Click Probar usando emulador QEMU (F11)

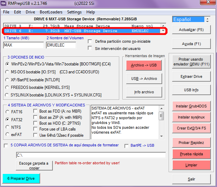[191, 62]
